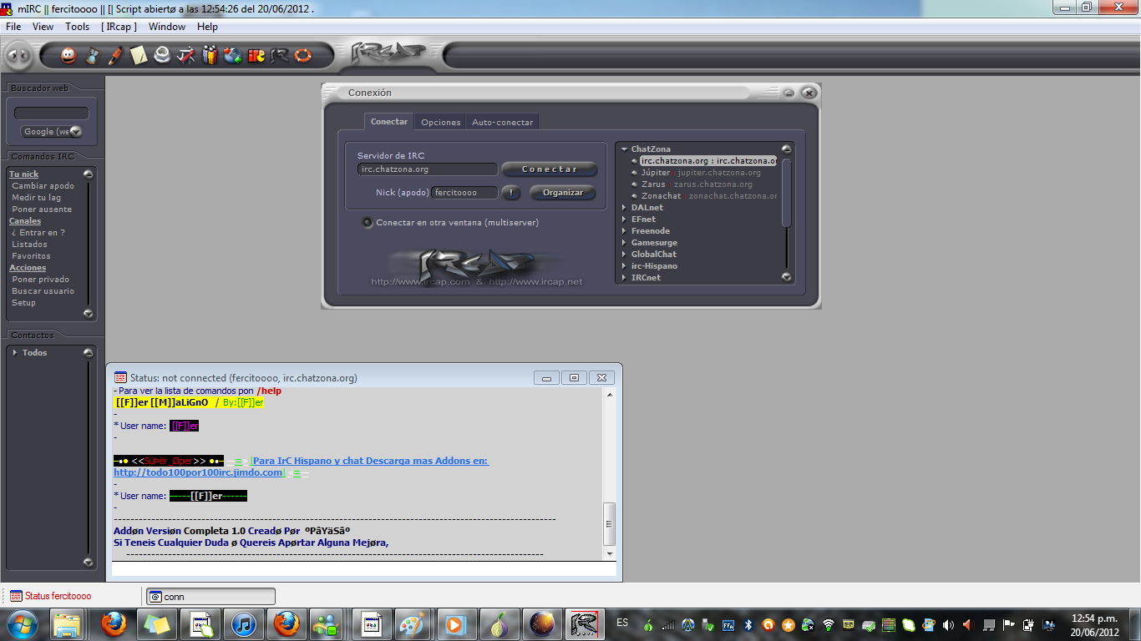1141x641 pixels.
Task: Click the Bluetooth tray icon
Action: click(x=748, y=624)
